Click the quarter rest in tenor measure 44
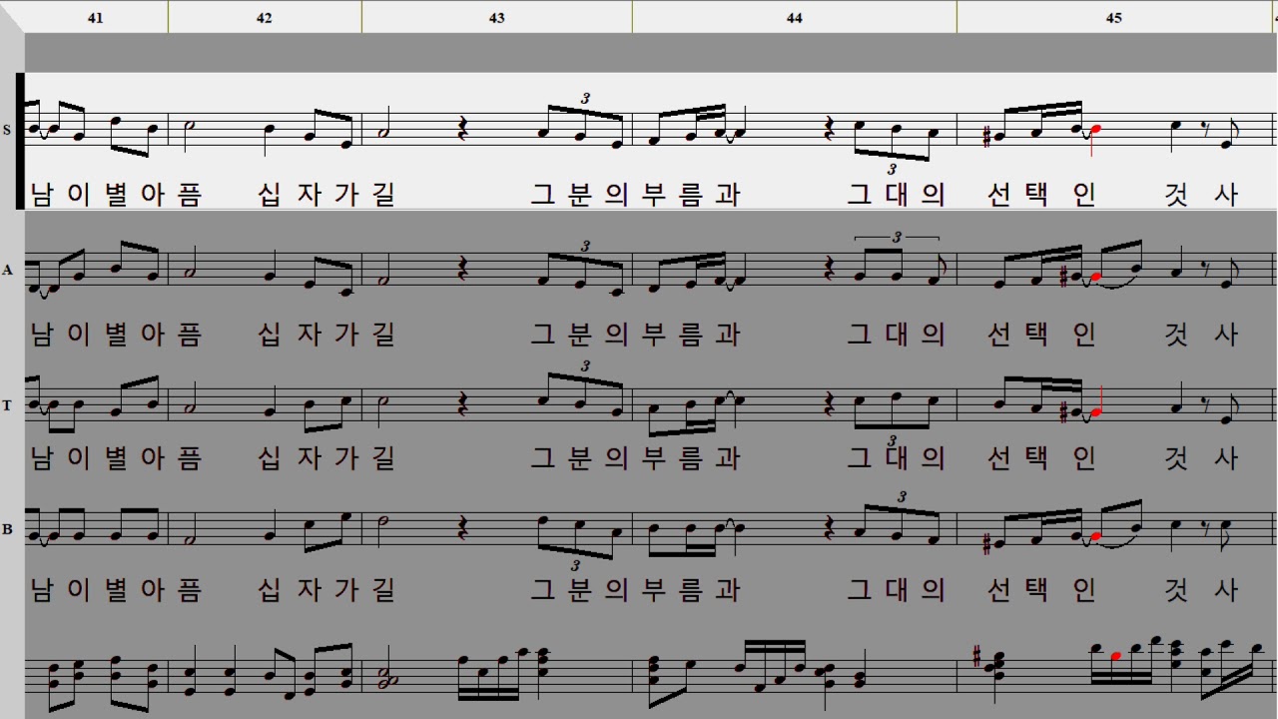The image size is (1278, 719). tap(828, 402)
